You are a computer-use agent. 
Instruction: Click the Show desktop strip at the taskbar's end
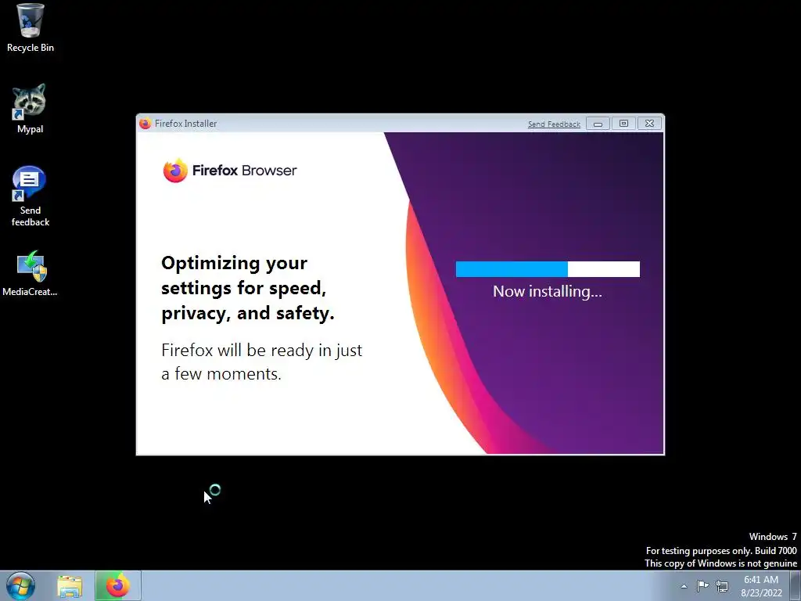pyautogui.click(x=796, y=585)
